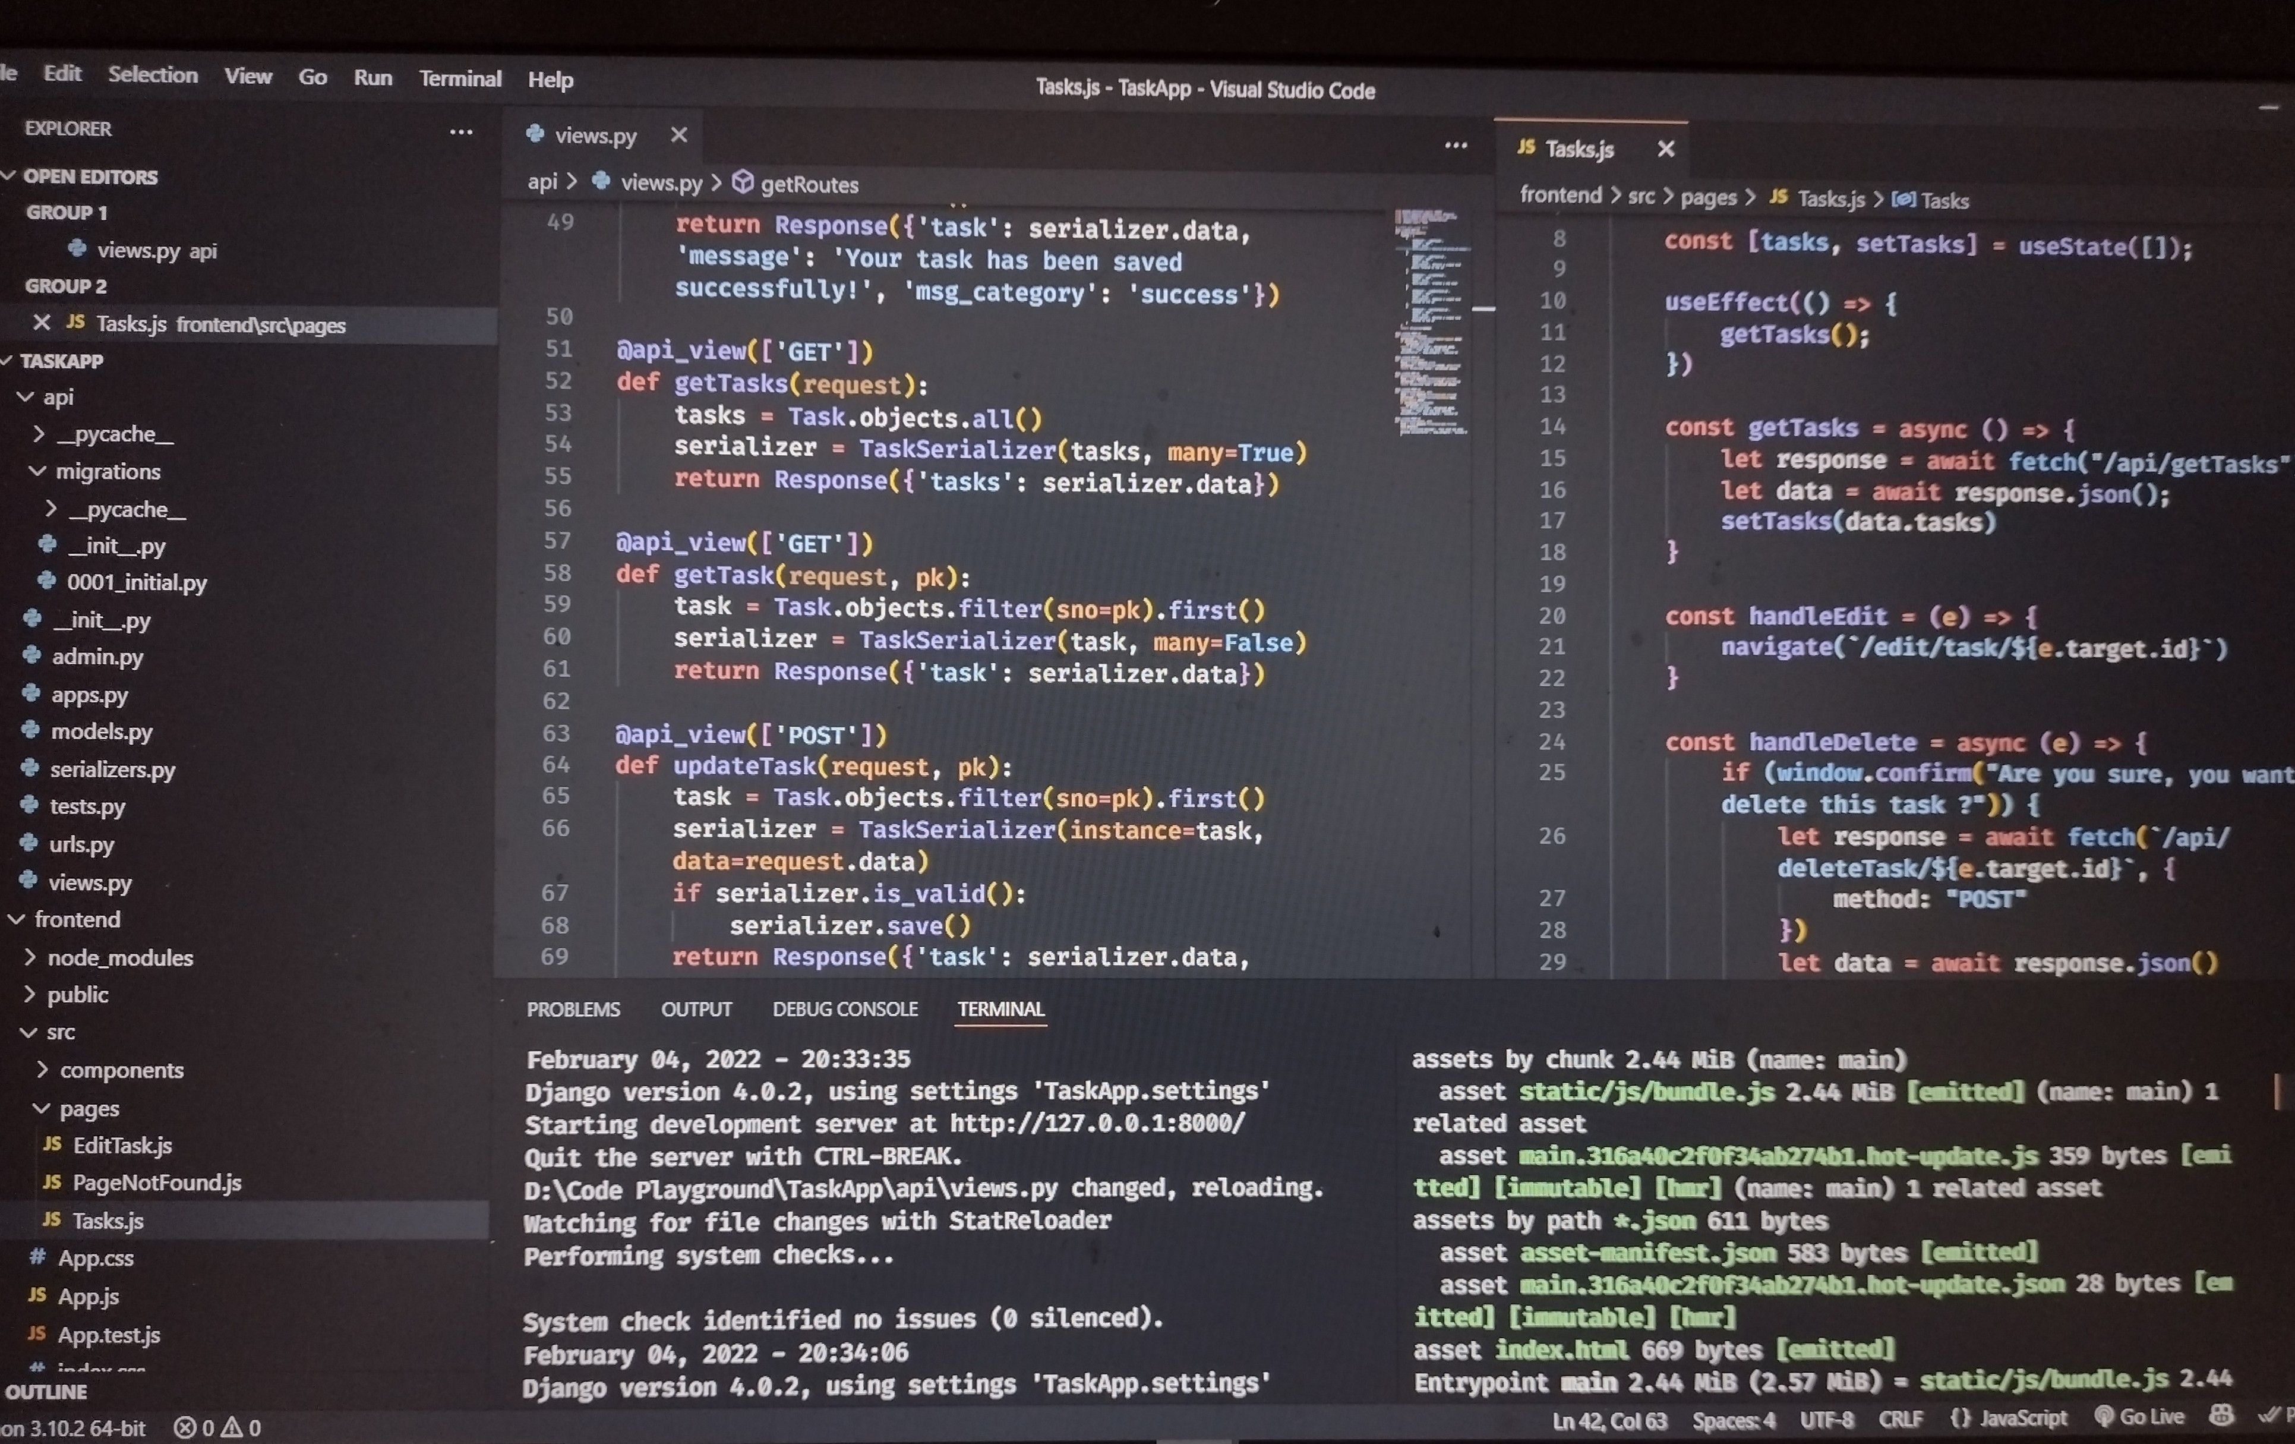The image size is (2295, 1444).
Task: Select the TERMINAL panel tab
Action: (x=1000, y=1010)
